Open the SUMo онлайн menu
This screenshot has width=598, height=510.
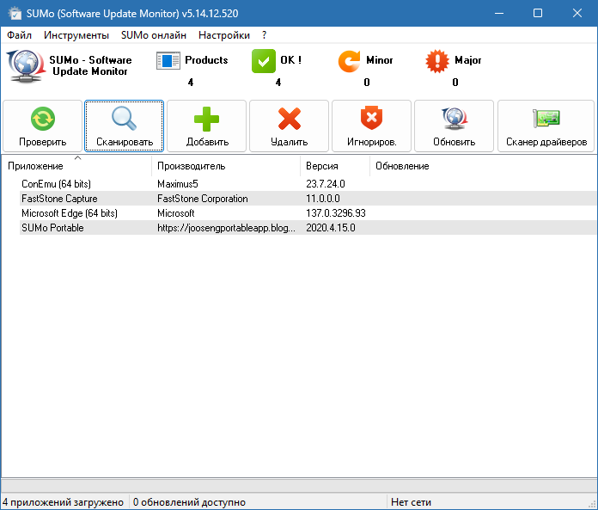(x=154, y=35)
